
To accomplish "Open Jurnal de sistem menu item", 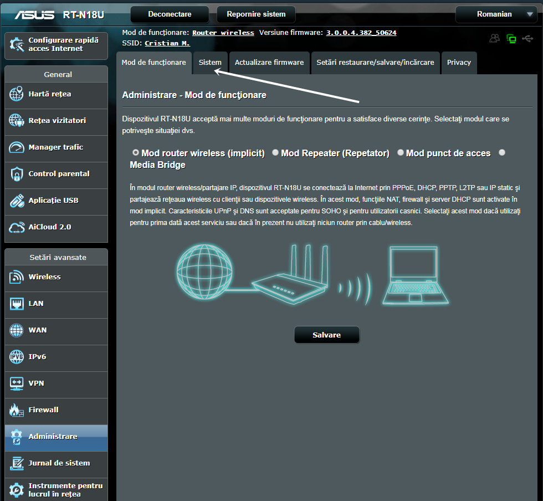I will pos(57,463).
